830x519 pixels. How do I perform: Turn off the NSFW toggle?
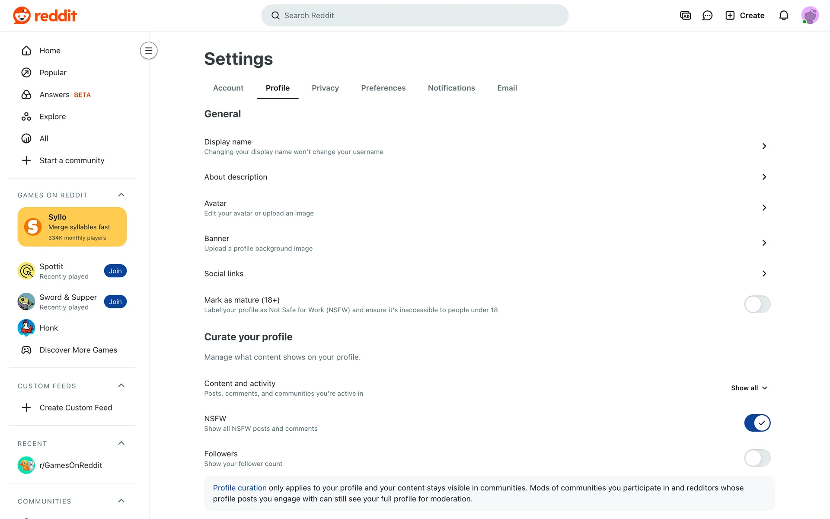pos(757,423)
